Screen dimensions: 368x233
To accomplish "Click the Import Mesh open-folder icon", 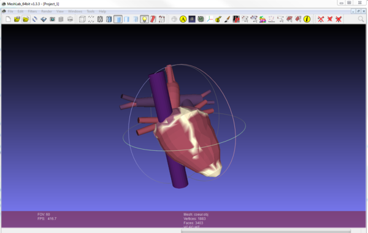I will 26,19.
